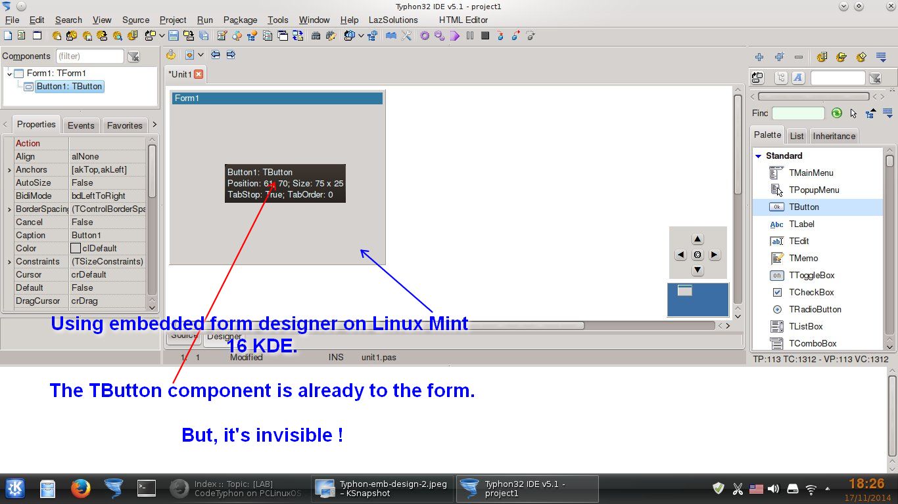Select TRadioButton in the palette
Image resolution: width=898 pixels, height=504 pixels.
click(818, 309)
